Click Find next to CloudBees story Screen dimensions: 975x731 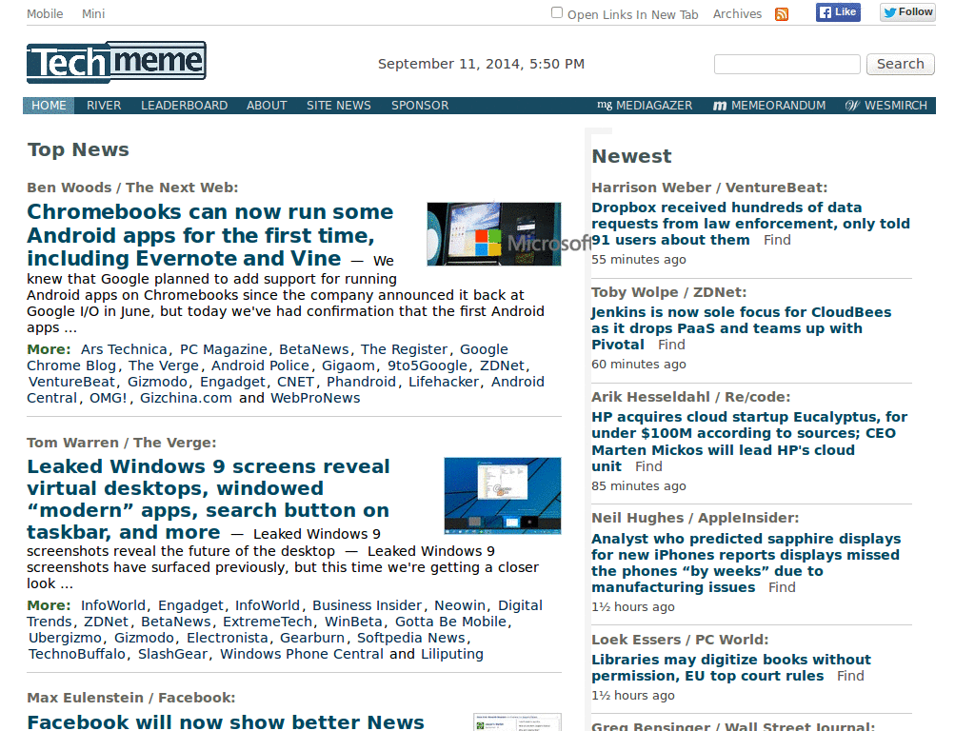click(671, 345)
